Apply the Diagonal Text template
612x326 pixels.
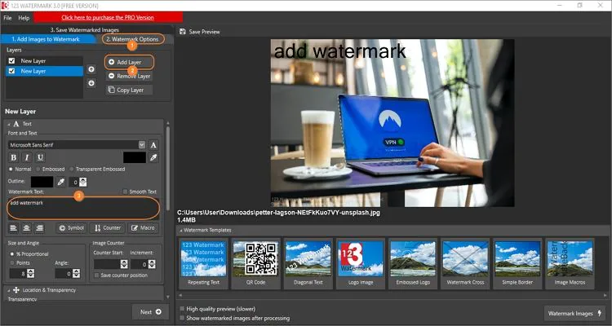coord(308,263)
